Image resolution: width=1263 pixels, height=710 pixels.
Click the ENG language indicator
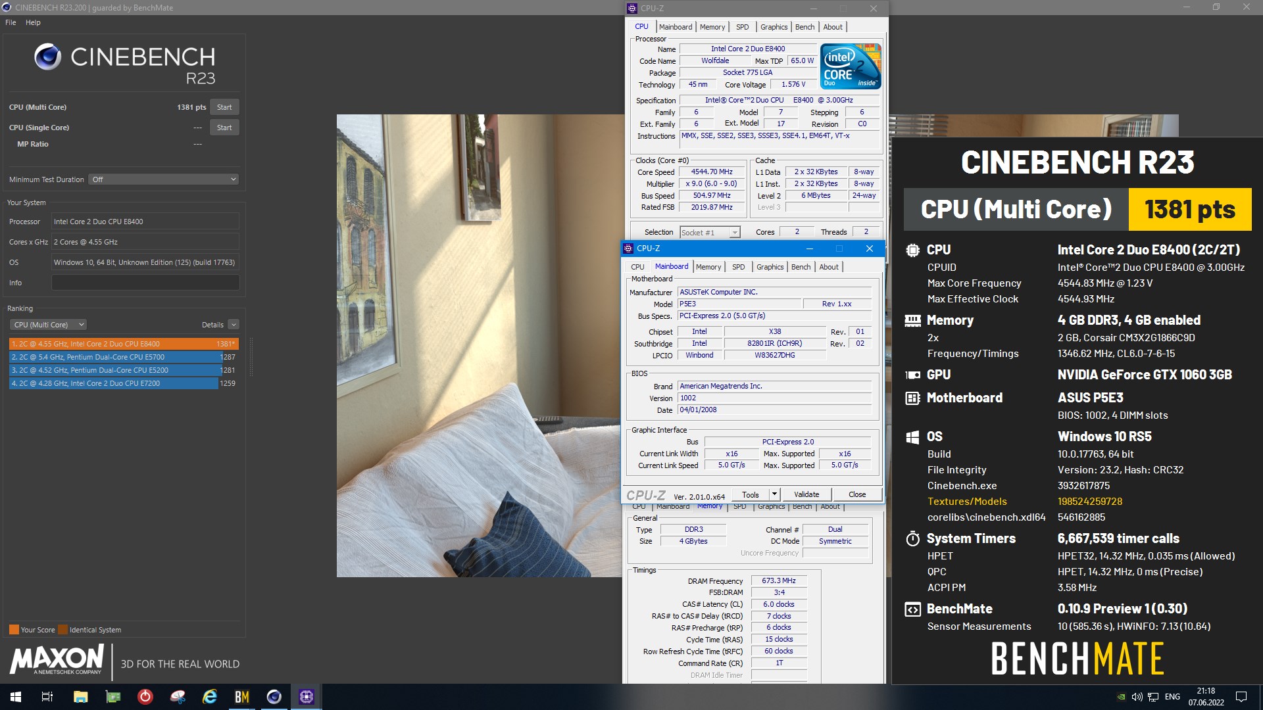[x=1172, y=697]
